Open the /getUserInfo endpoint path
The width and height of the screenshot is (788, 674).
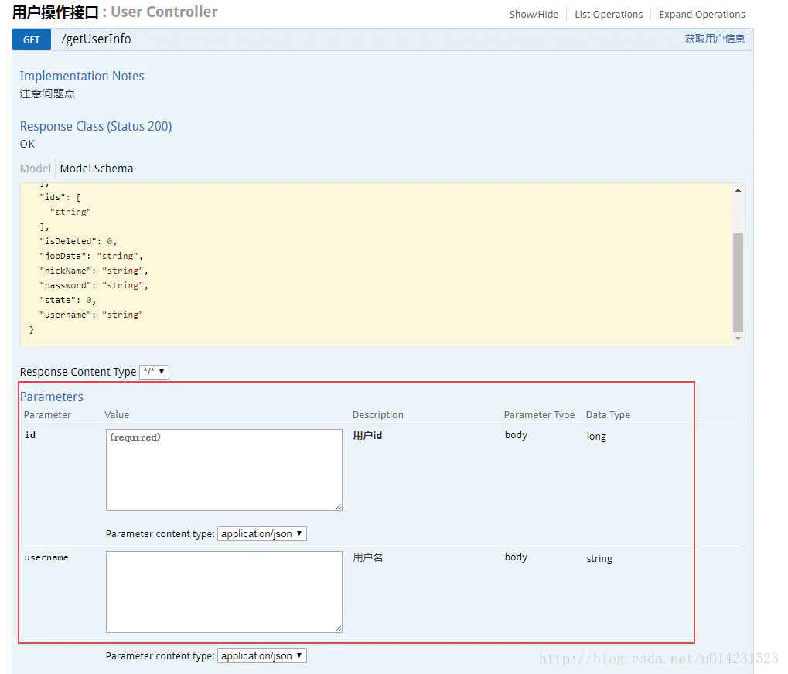tap(96, 39)
